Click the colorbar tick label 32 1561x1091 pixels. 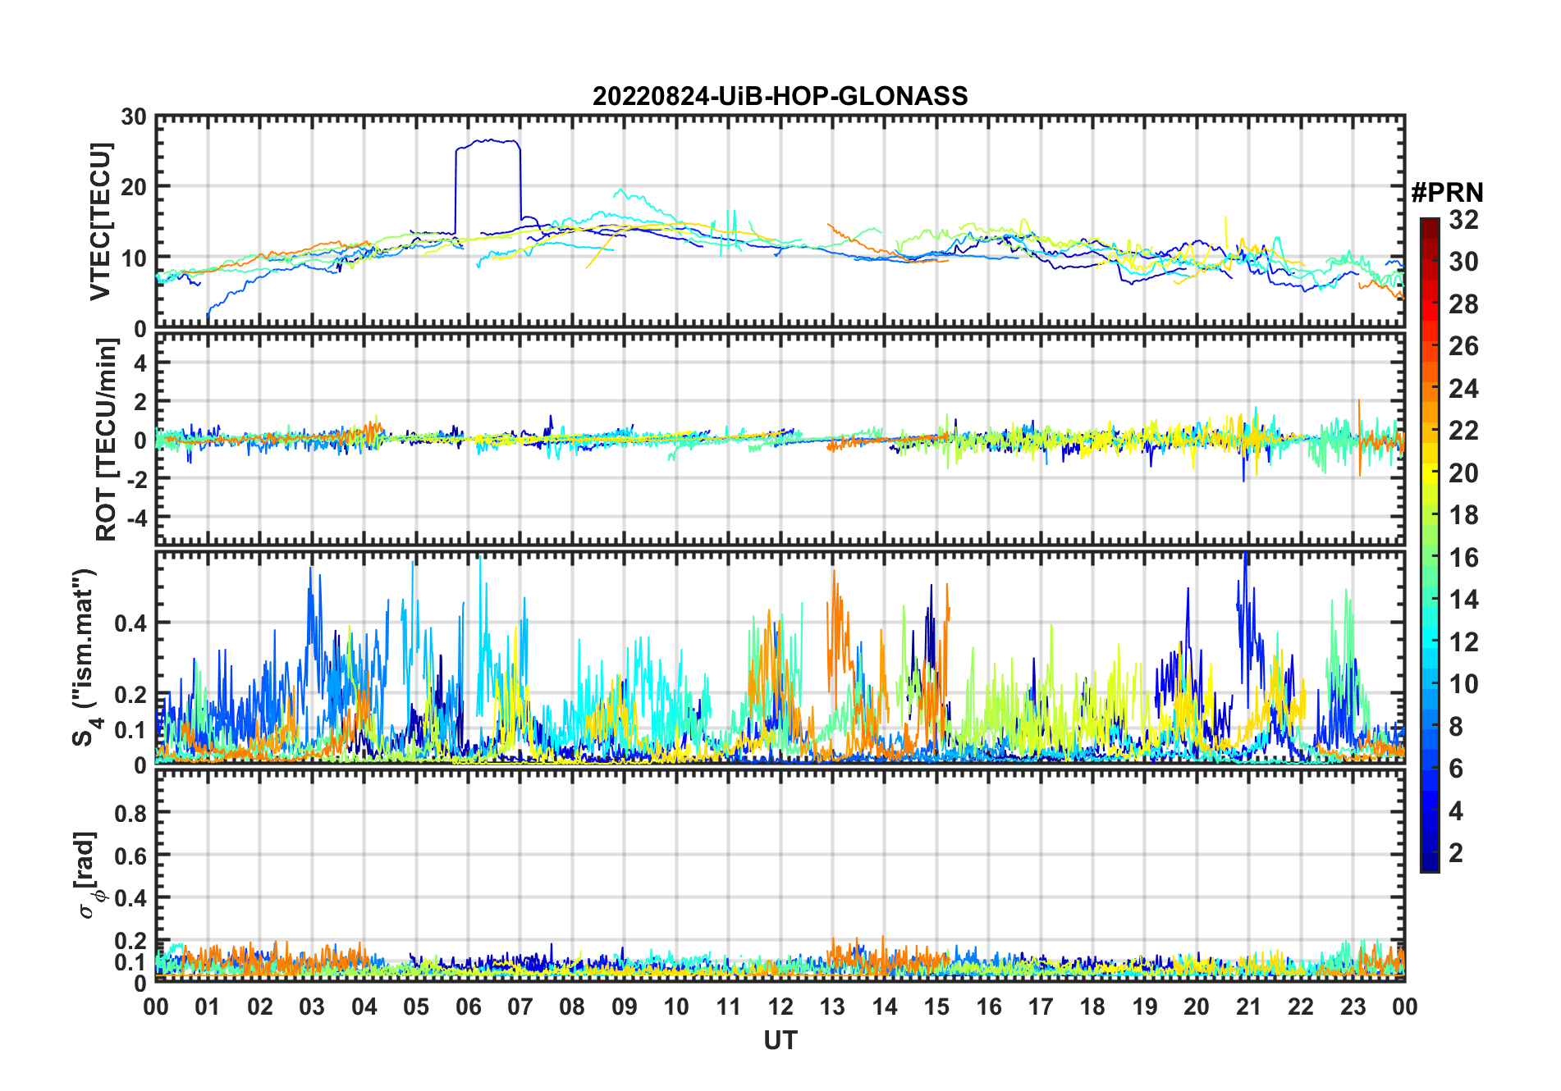tap(1463, 220)
